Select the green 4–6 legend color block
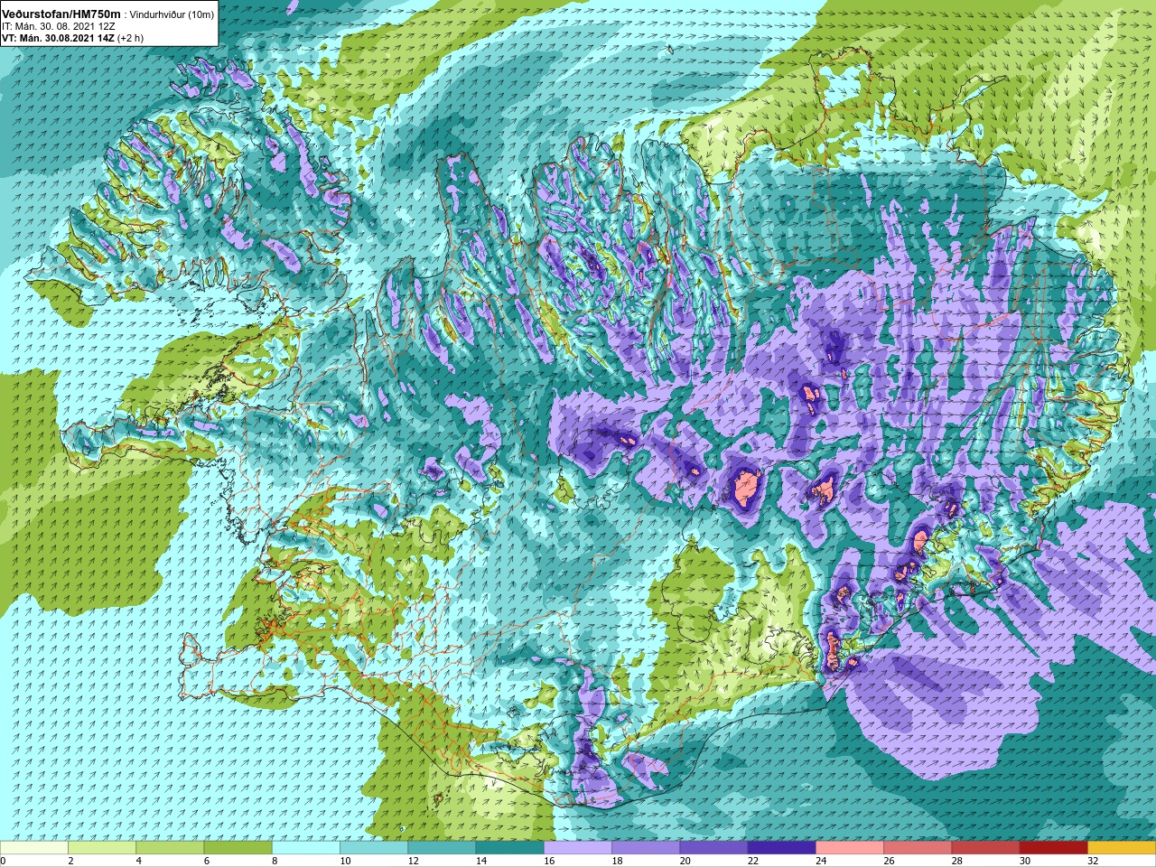 [170, 848]
